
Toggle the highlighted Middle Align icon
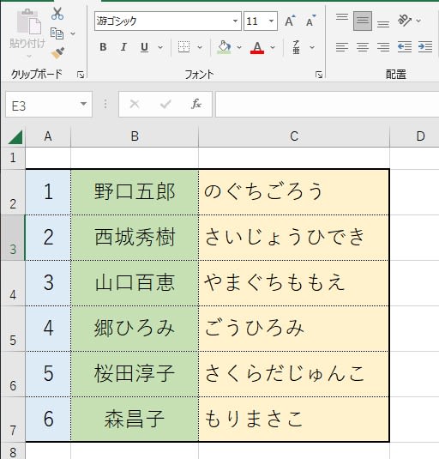click(363, 21)
